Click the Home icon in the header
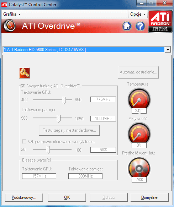 pyautogui.click(x=127, y=26)
